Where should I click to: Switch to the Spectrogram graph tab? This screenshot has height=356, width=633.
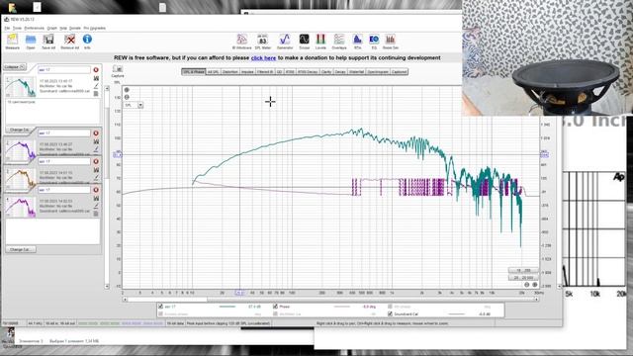[378, 72]
